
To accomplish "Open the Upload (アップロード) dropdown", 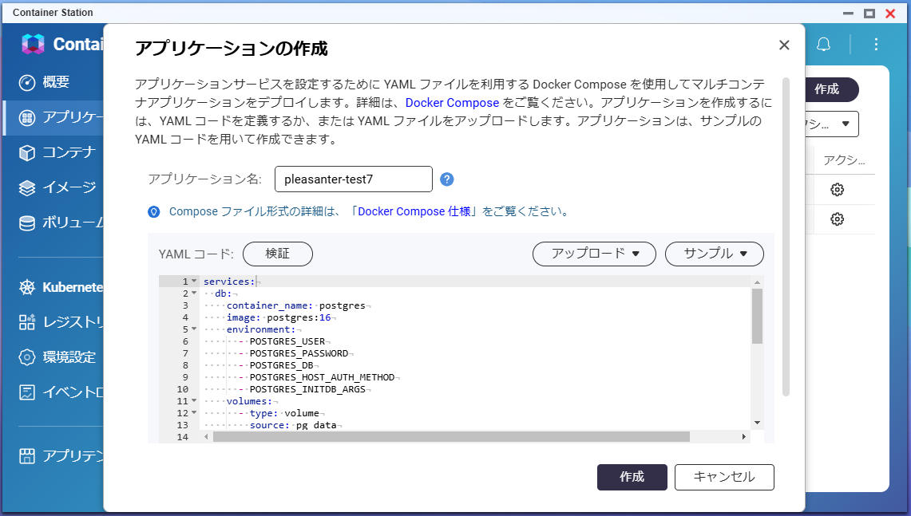I will [x=594, y=254].
